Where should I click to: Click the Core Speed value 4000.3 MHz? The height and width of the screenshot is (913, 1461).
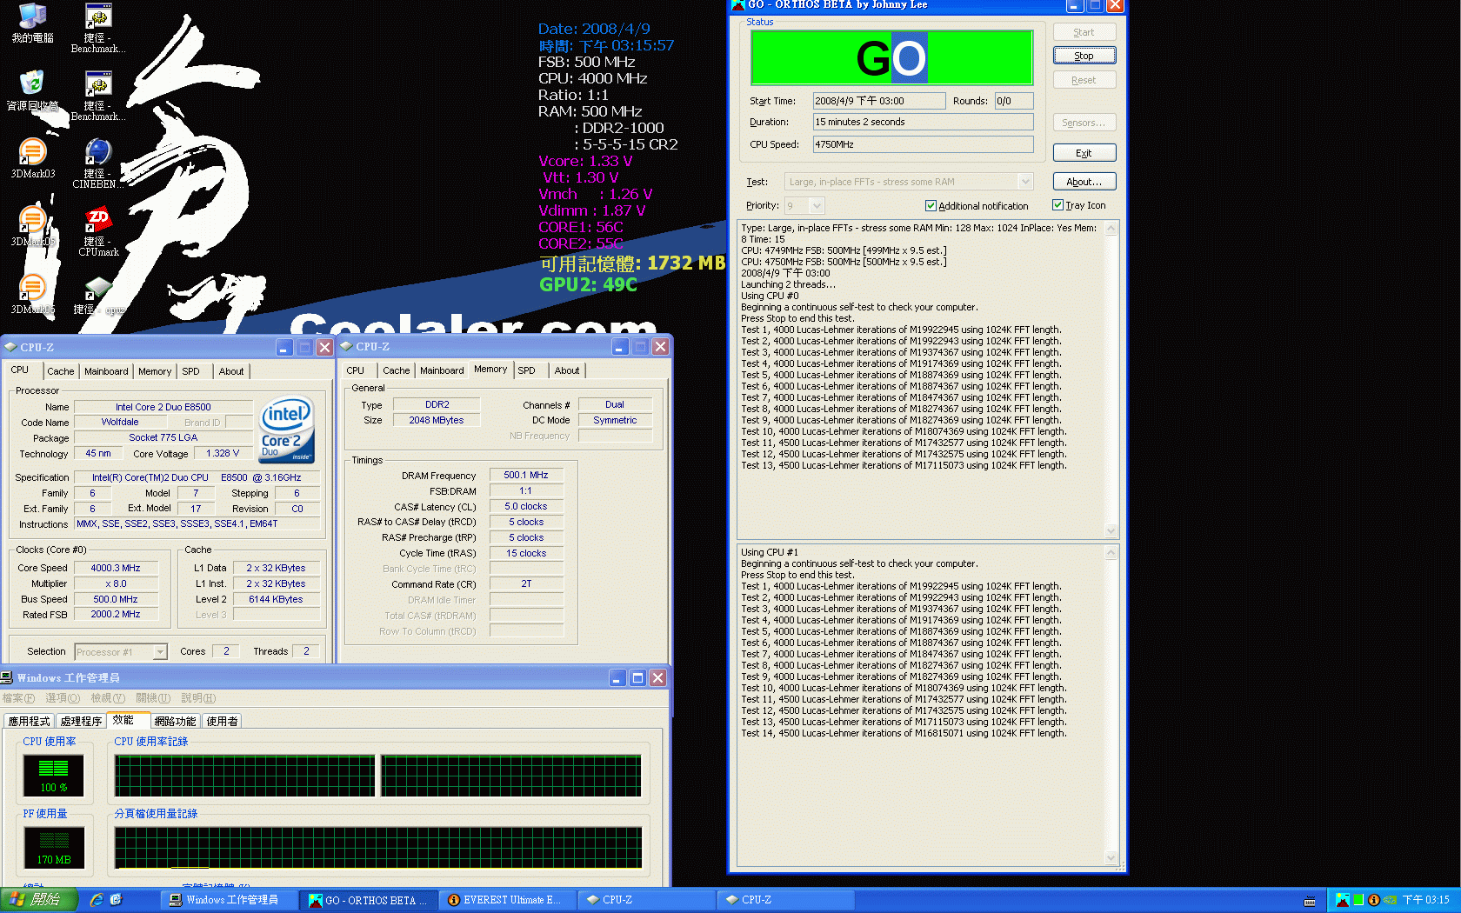(116, 568)
